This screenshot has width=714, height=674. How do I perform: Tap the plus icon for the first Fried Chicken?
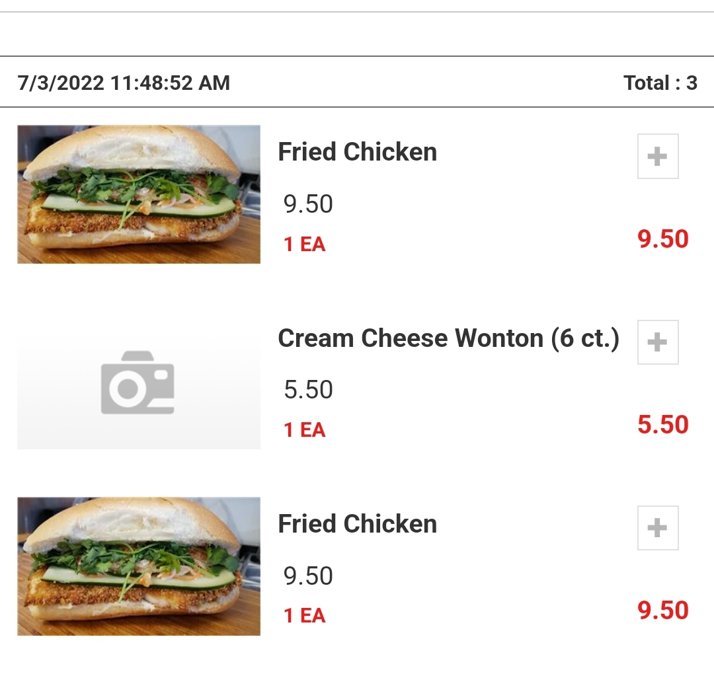click(658, 157)
